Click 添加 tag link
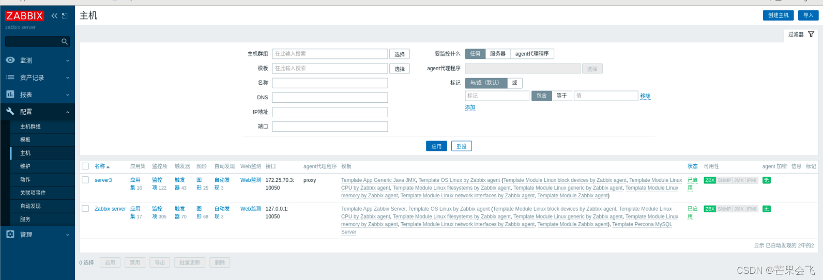The image size is (823, 280). (x=470, y=107)
